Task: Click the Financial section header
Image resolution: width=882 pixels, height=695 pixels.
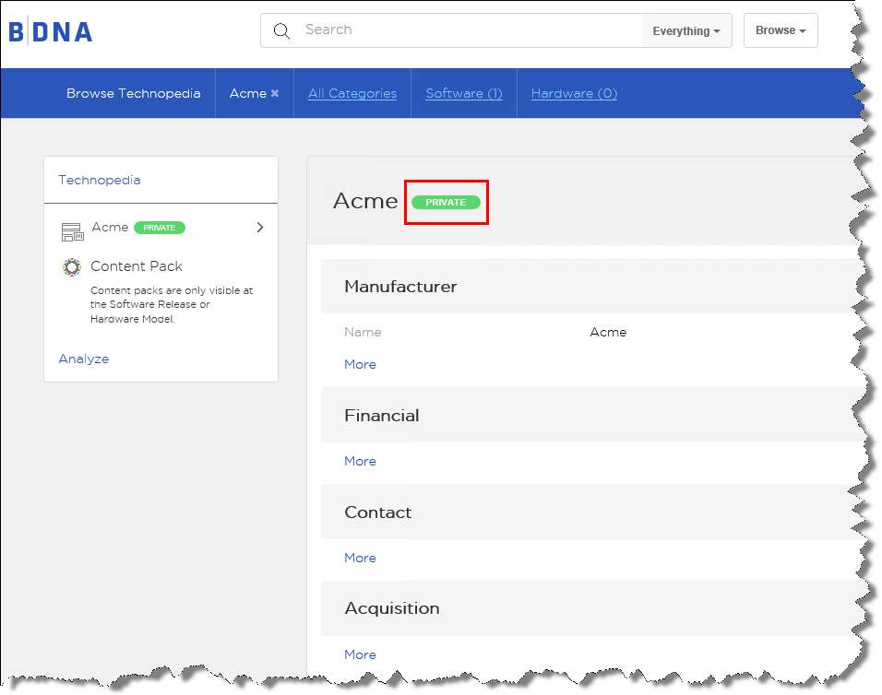Action: (x=382, y=416)
